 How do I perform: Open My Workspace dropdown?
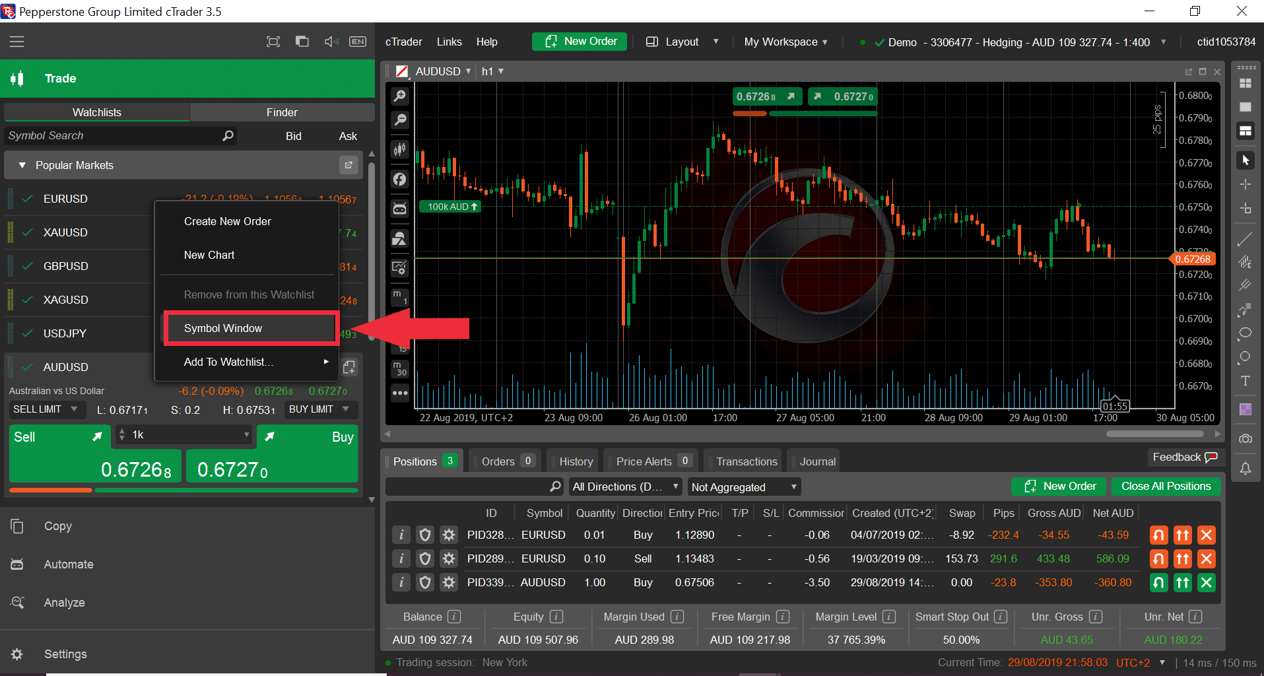tap(785, 42)
